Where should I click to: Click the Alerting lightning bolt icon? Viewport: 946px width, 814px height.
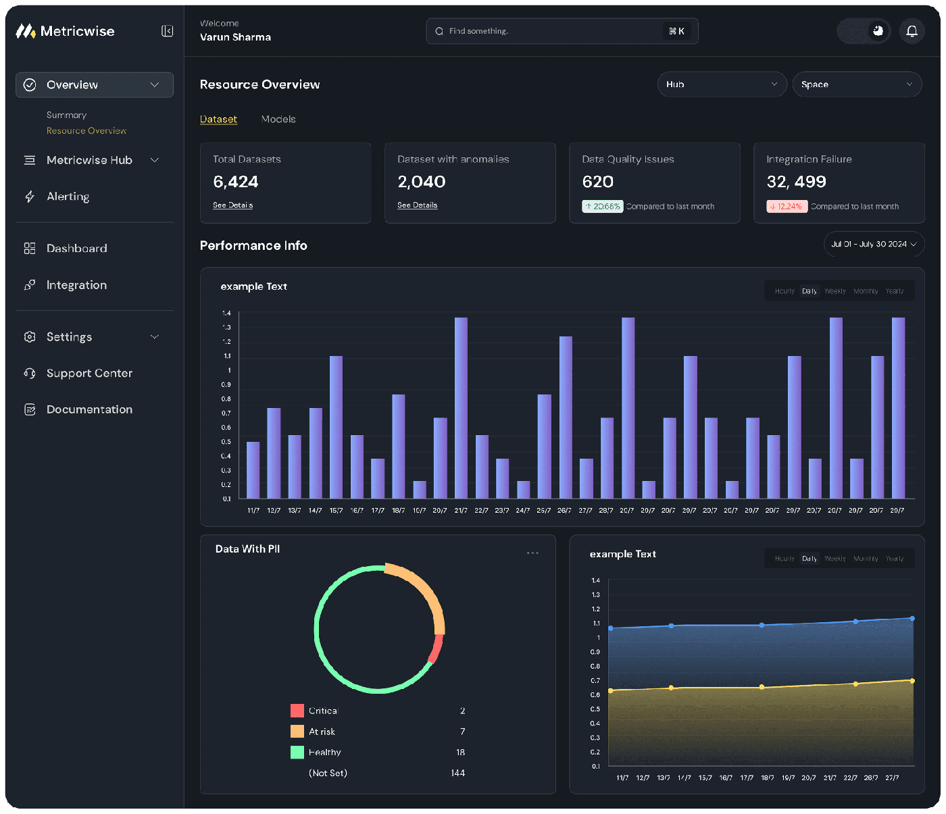pyautogui.click(x=30, y=197)
